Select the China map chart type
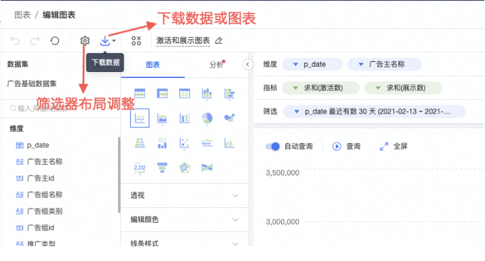Viewport: 485px width, 261px height. click(229, 117)
